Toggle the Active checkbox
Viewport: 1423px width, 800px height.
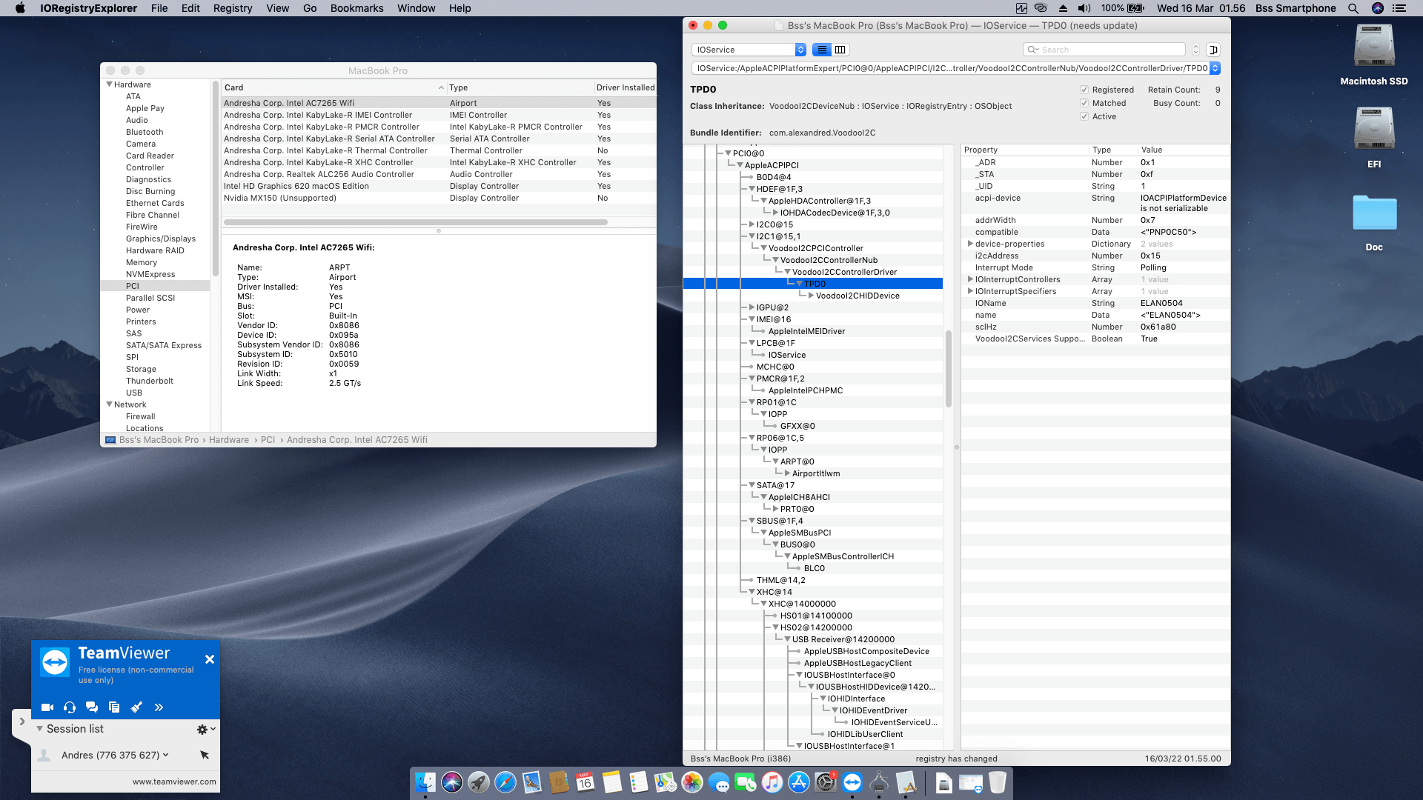pyautogui.click(x=1084, y=116)
